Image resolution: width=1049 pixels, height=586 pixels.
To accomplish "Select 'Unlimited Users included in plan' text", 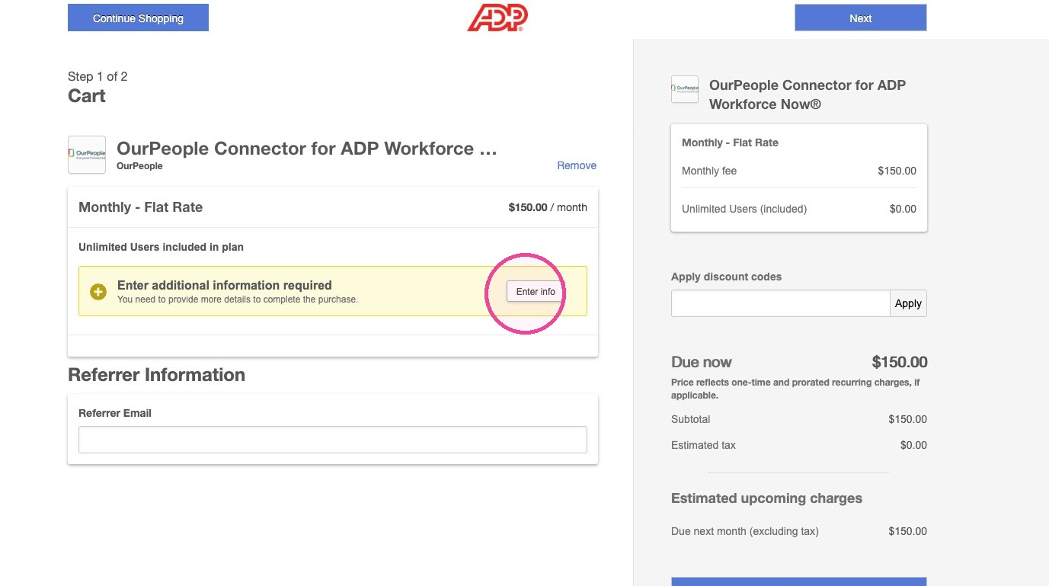I will coord(162,247).
